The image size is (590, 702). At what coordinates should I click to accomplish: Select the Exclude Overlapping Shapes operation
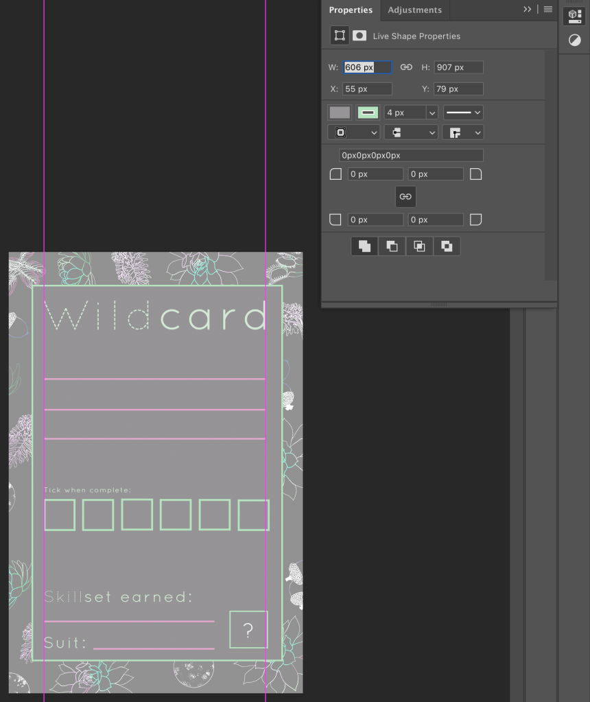(447, 246)
